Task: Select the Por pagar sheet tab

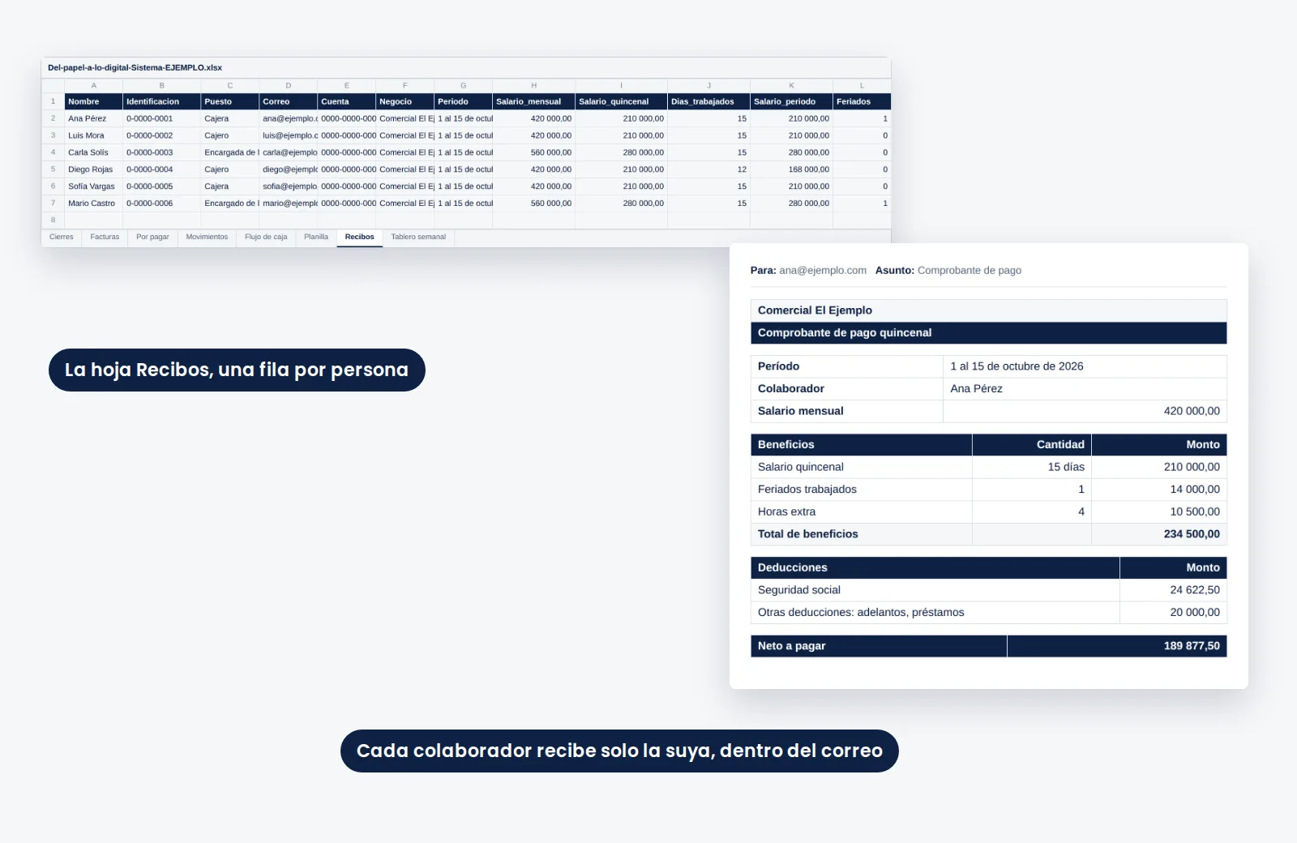Action: tap(152, 237)
